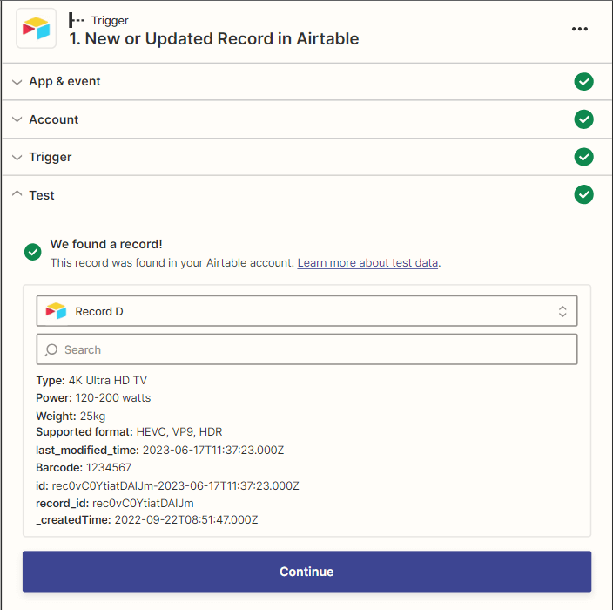Select last_modified_time field value

tap(213, 450)
